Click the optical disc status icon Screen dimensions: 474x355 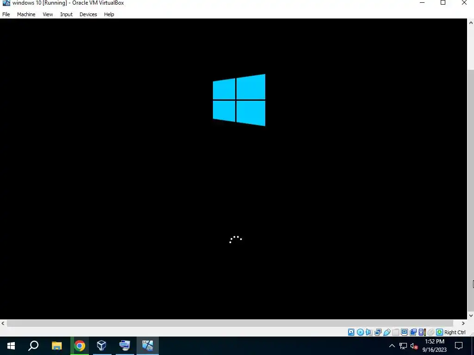(x=360, y=332)
